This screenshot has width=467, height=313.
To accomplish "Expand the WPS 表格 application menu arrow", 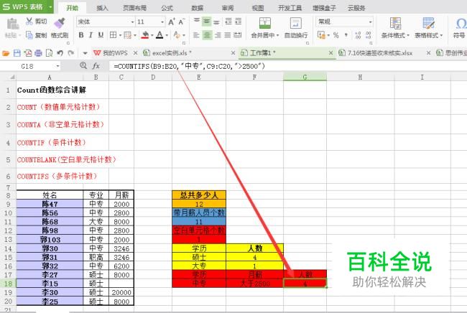I will coord(50,6).
